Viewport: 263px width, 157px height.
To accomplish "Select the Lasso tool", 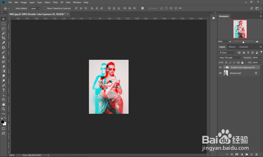I will click(3, 28).
